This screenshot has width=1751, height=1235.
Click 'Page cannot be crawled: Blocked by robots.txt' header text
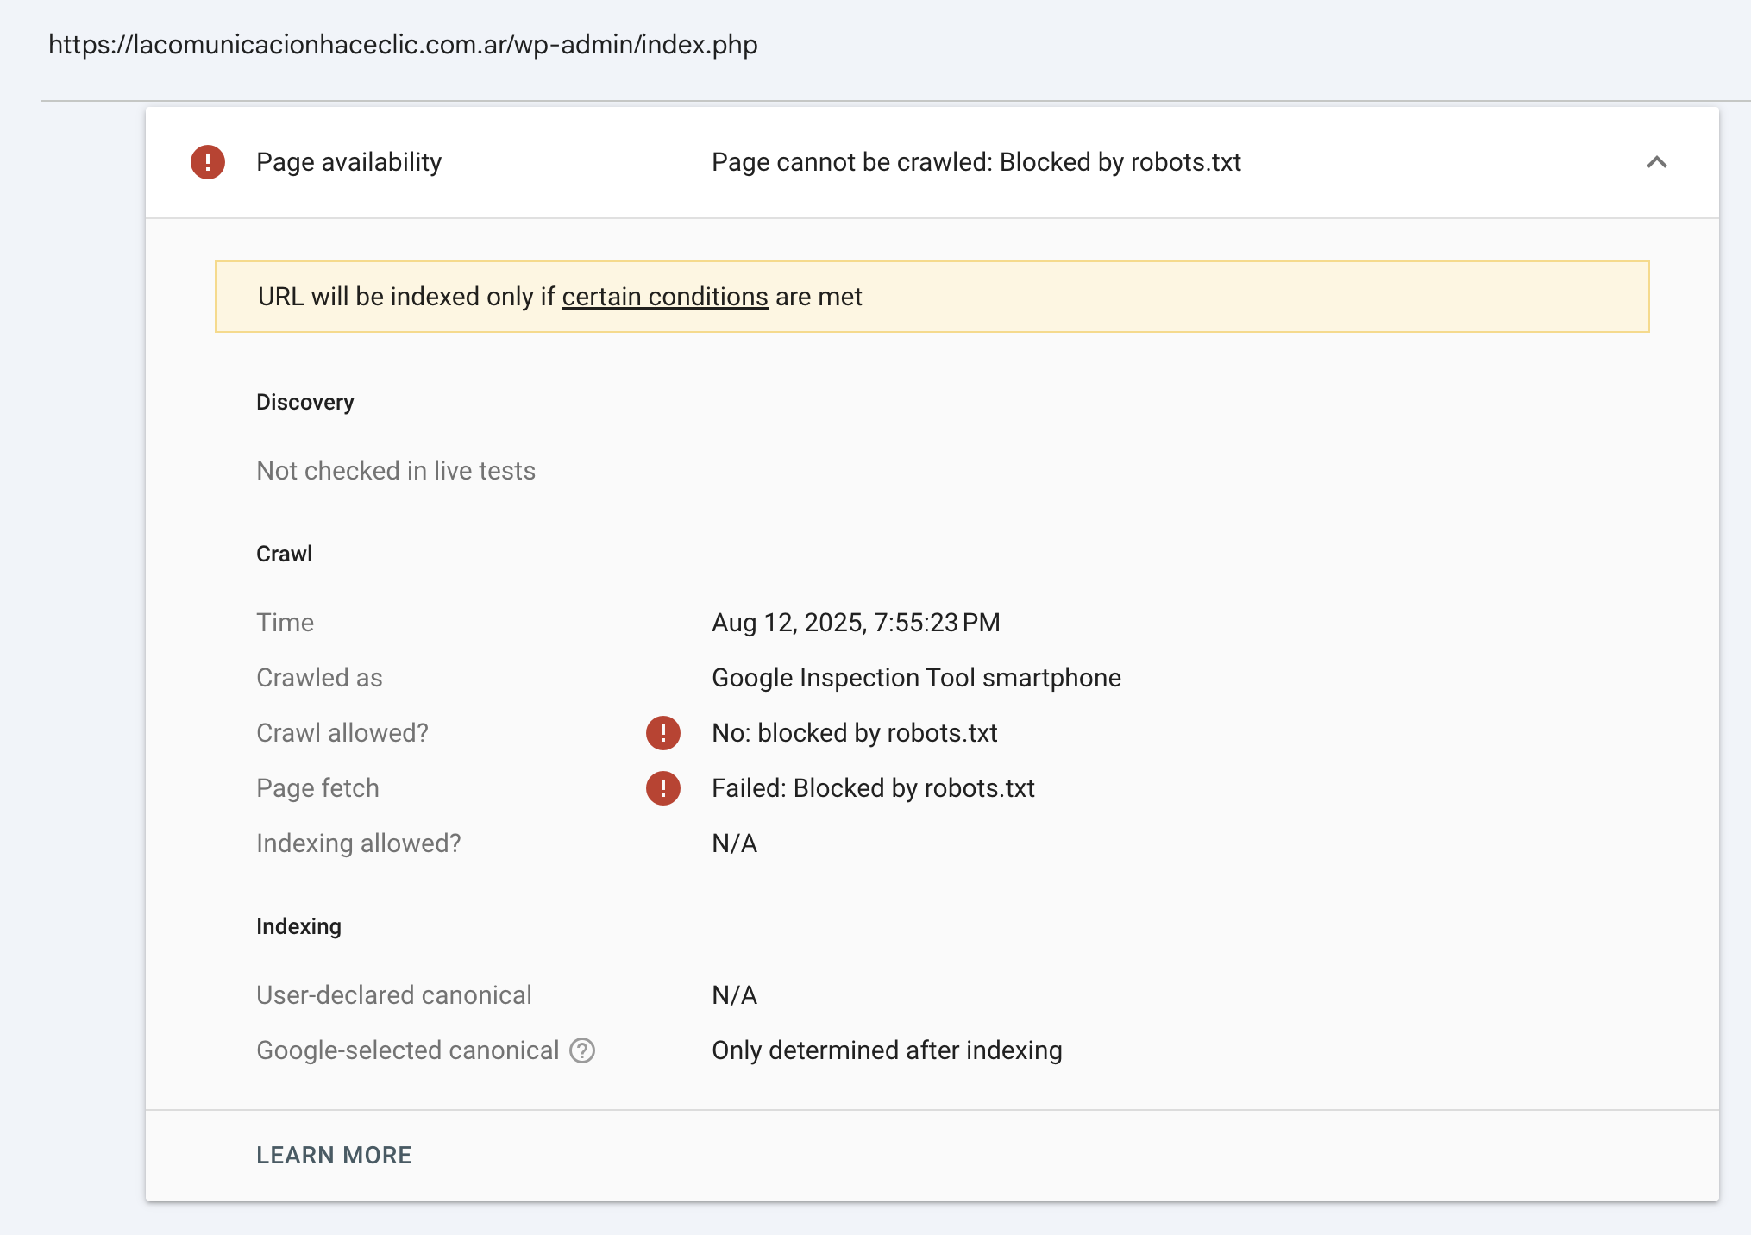tap(976, 162)
